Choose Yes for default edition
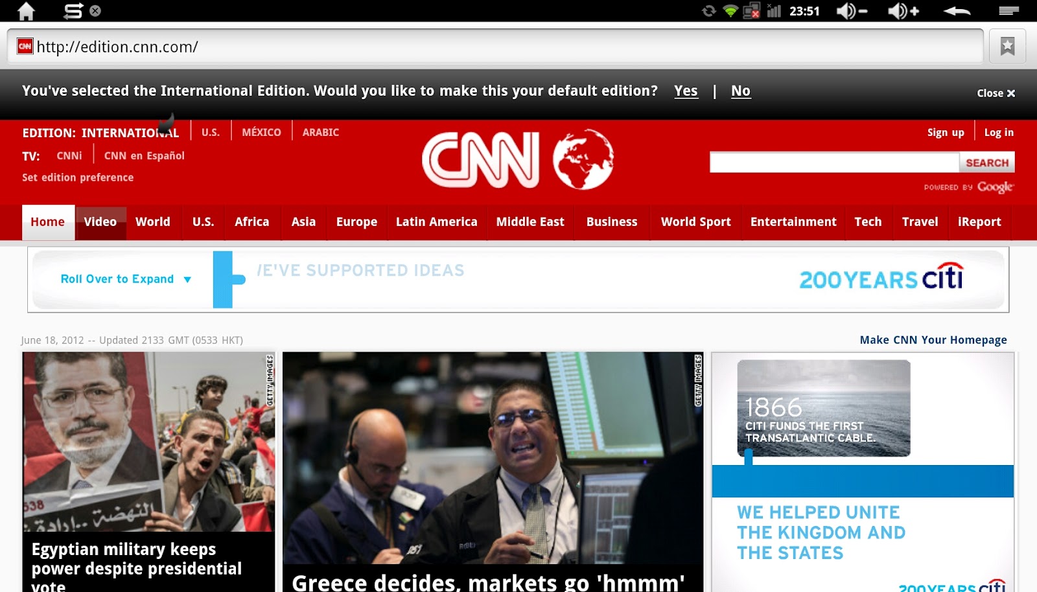Viewport: 1037px width, 592px height. pos(686,91)
